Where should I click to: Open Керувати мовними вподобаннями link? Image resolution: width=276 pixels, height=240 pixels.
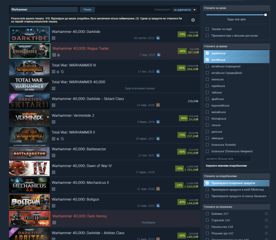pyautogui.click(x=226, y=166)
